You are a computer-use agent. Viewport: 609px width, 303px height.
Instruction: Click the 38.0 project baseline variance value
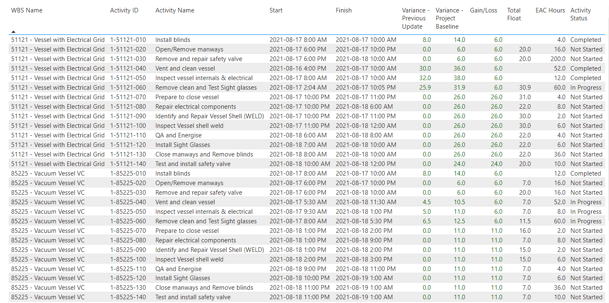click(x=459, y=78)
